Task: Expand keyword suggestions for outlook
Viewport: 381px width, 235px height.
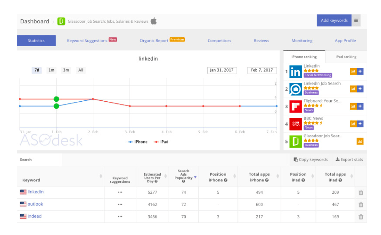Action: (x=120, y=205)
